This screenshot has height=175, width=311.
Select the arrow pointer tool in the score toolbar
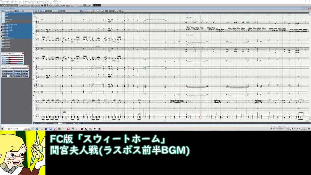(x=82, y=11)
